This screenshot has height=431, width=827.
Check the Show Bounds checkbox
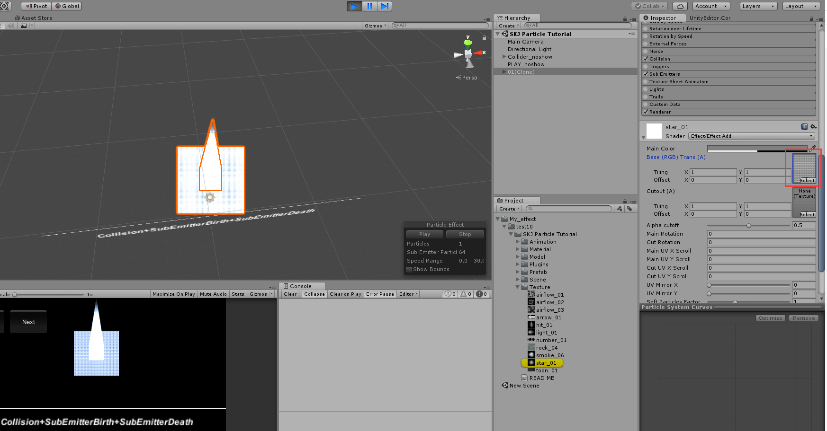409,269
